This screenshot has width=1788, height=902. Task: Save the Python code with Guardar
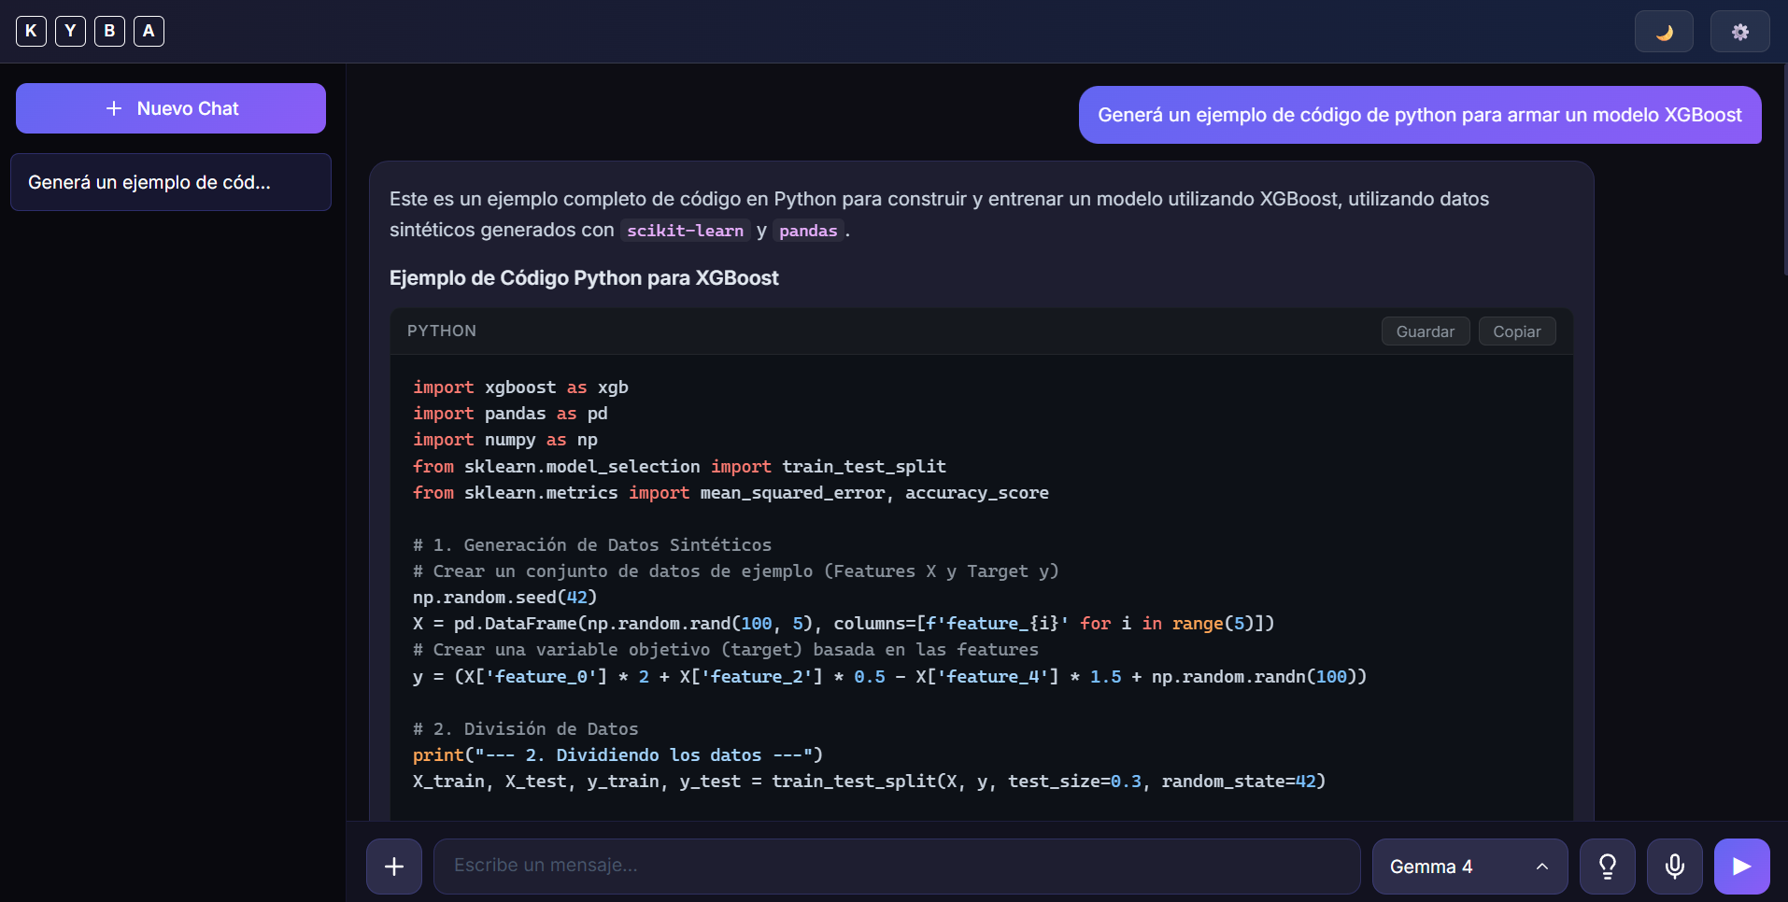click(x=1426, y=331)
